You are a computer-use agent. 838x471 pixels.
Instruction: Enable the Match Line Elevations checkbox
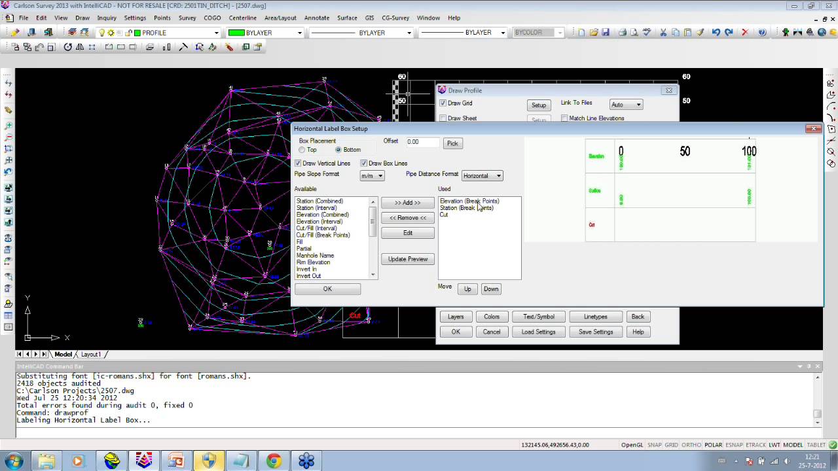[564, 118]
